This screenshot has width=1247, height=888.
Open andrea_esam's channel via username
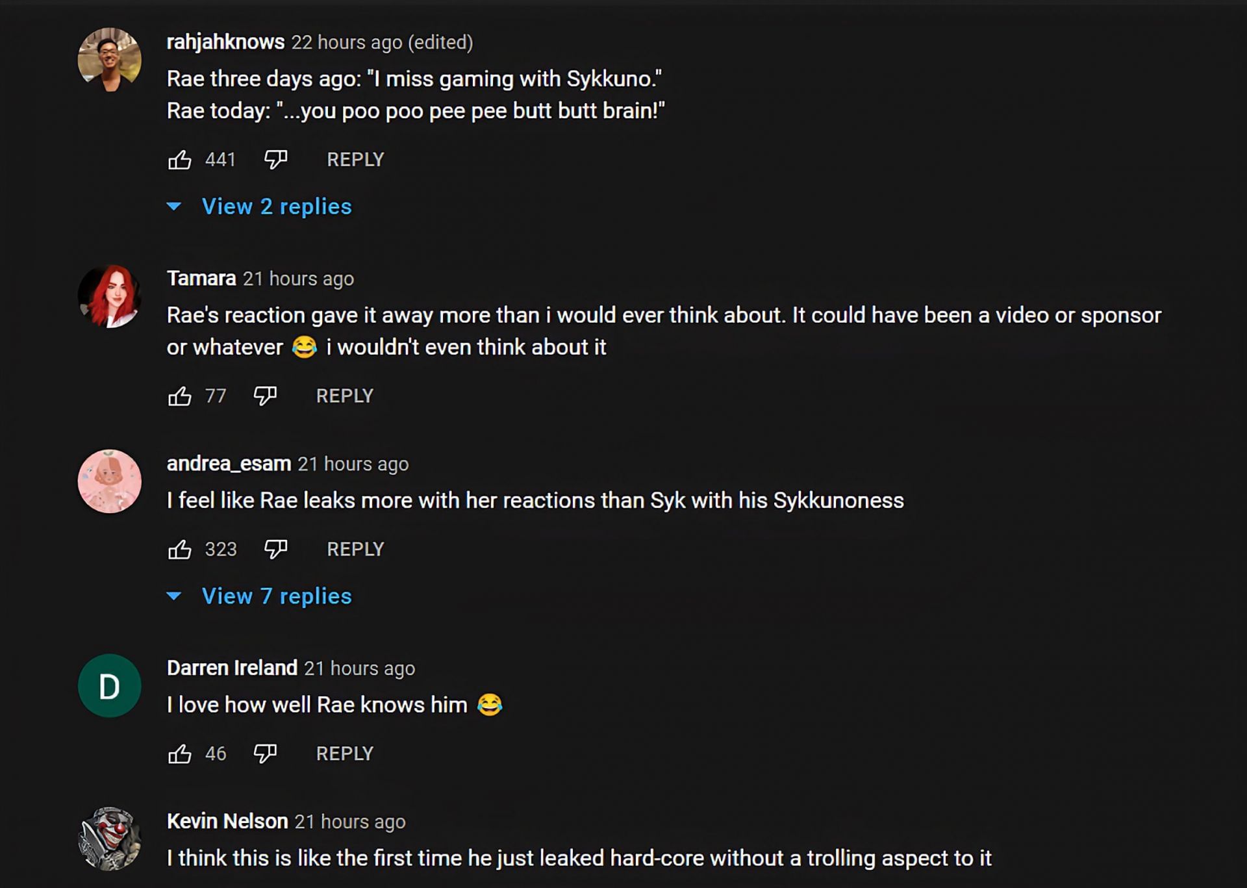coord(229,464)
